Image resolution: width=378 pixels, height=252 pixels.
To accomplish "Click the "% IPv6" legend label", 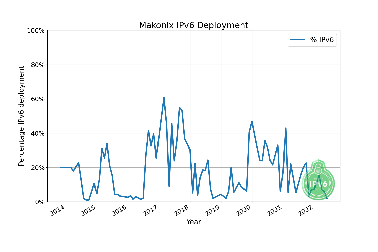I will 322,40.
